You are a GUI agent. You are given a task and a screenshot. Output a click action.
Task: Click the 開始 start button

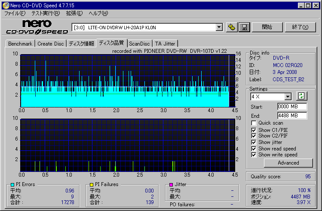[267, 27]
